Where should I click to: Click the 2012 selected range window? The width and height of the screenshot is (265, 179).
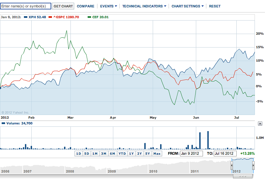click(x=242, y=166)
